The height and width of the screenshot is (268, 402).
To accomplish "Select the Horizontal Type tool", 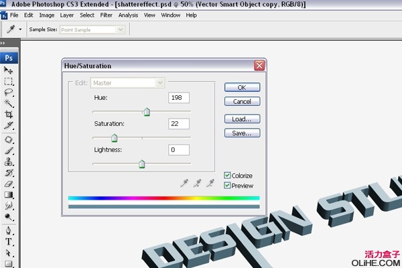I will [9, 242].
